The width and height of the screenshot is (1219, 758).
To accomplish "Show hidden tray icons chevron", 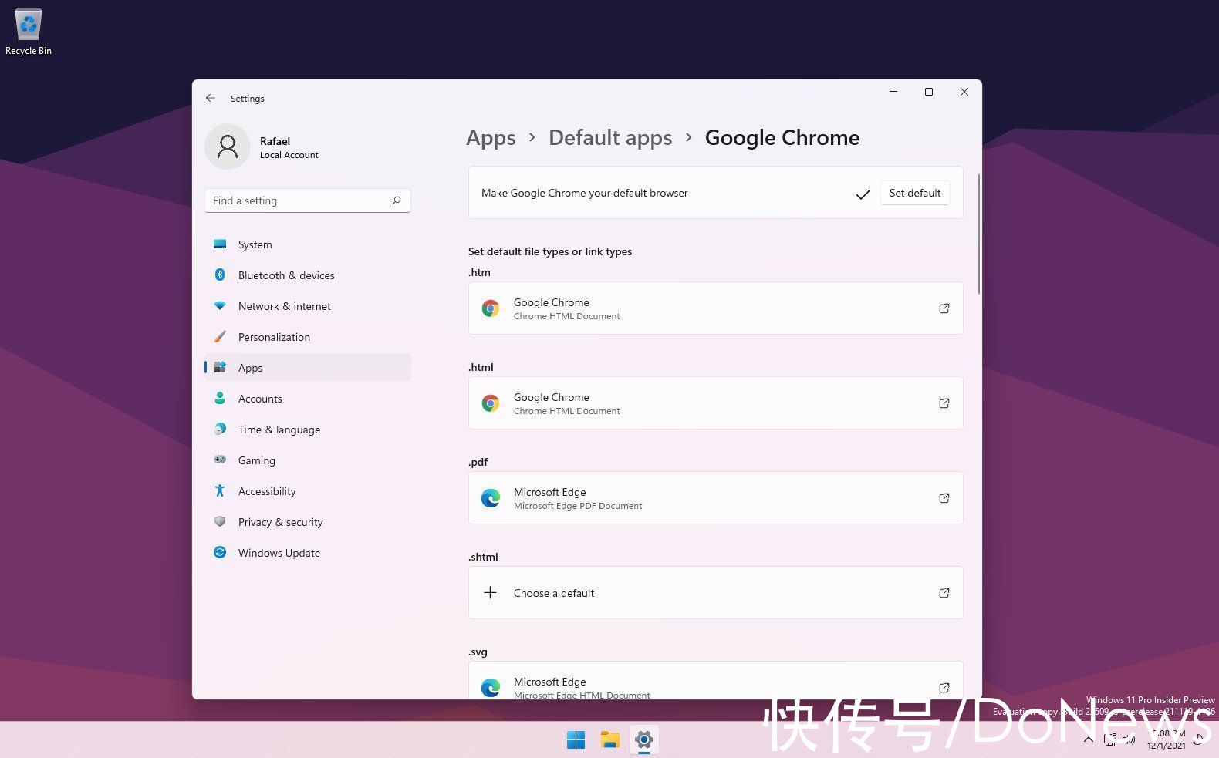I will coord(1088,739).
